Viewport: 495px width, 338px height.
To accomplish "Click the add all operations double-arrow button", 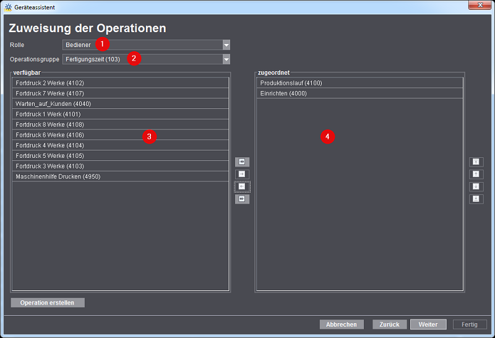I will coord(241,162).
